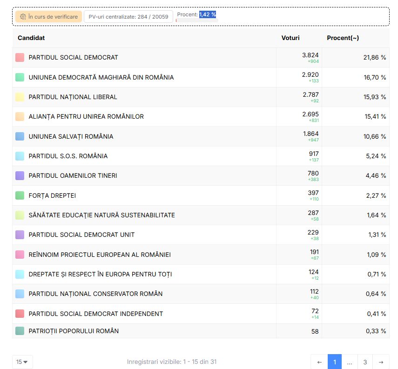Image resolution: width=398 pixels, height=369 pixels.
Task: Select the Partidul S.O.S. România row
Action: pos(68,156)
